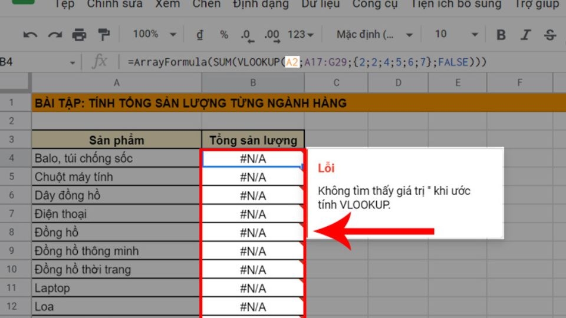This screenshot has width=566, height=318.
Task: Open the Công cụ menu
Action: point(375,4)
